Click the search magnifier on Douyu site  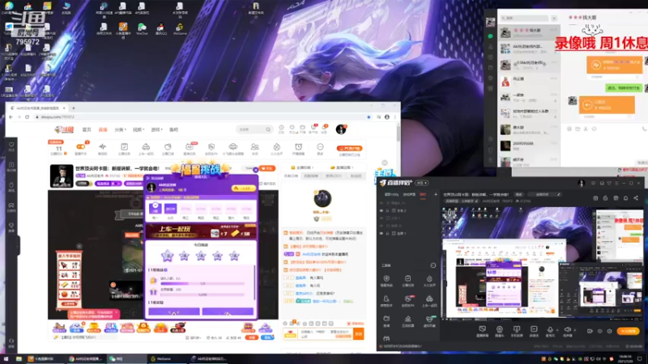268,129
